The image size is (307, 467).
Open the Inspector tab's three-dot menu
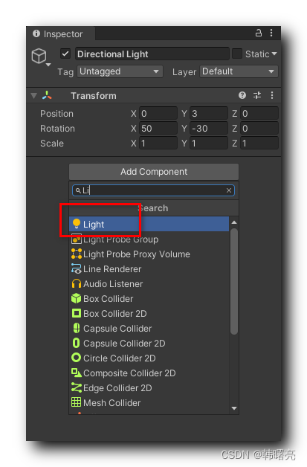pos(271,33)
